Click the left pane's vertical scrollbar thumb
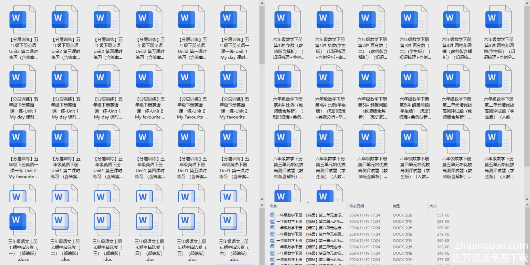 point(262,34)
